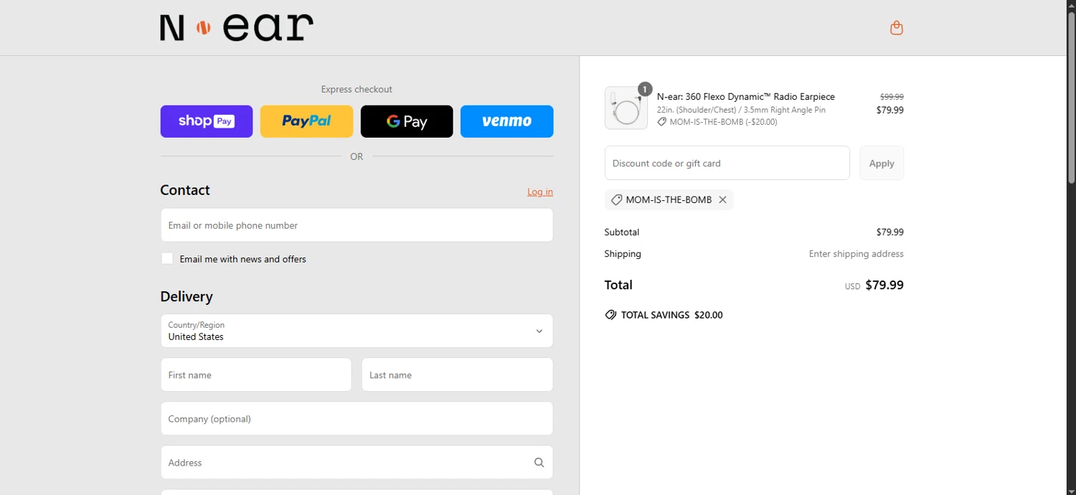Click the 22in. Shoulder/Chest variant text
The width and height of the screenshot is (1076, 495).
(x=741, y=110)
